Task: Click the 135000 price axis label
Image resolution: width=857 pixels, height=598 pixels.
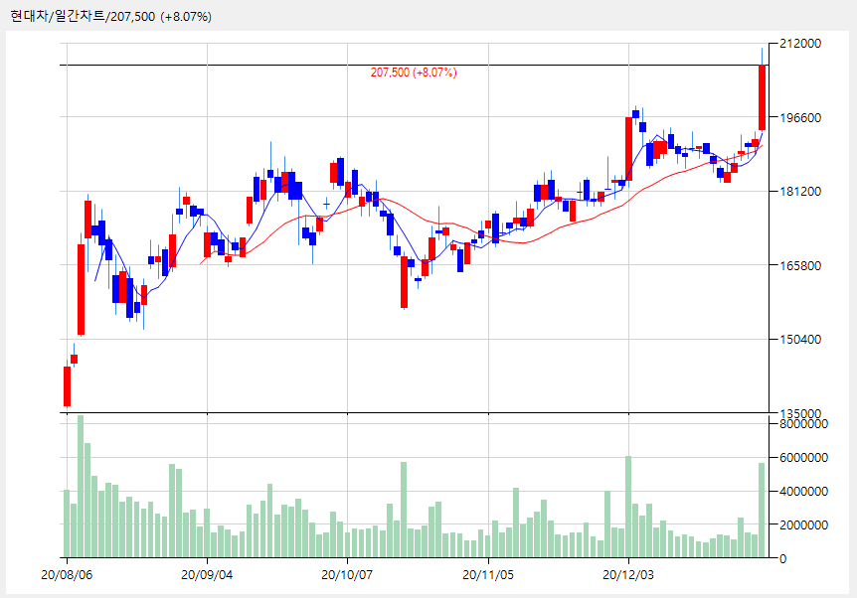Action: [800, 413]
